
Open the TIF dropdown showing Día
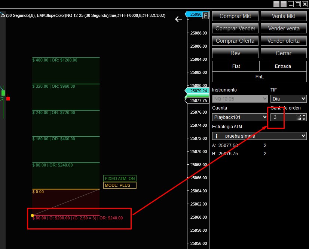(288, 99)
